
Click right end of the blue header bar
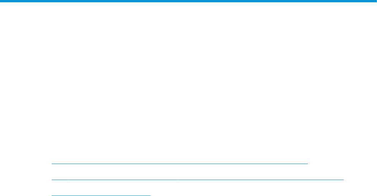point(374,1)
